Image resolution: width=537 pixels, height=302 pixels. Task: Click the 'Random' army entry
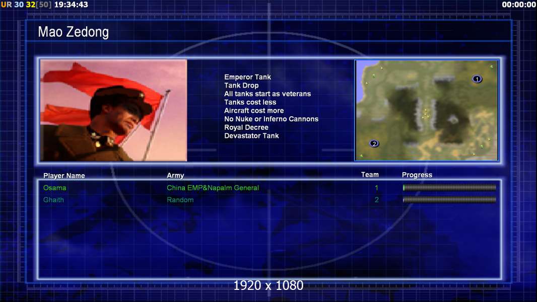tap(180, 200)
